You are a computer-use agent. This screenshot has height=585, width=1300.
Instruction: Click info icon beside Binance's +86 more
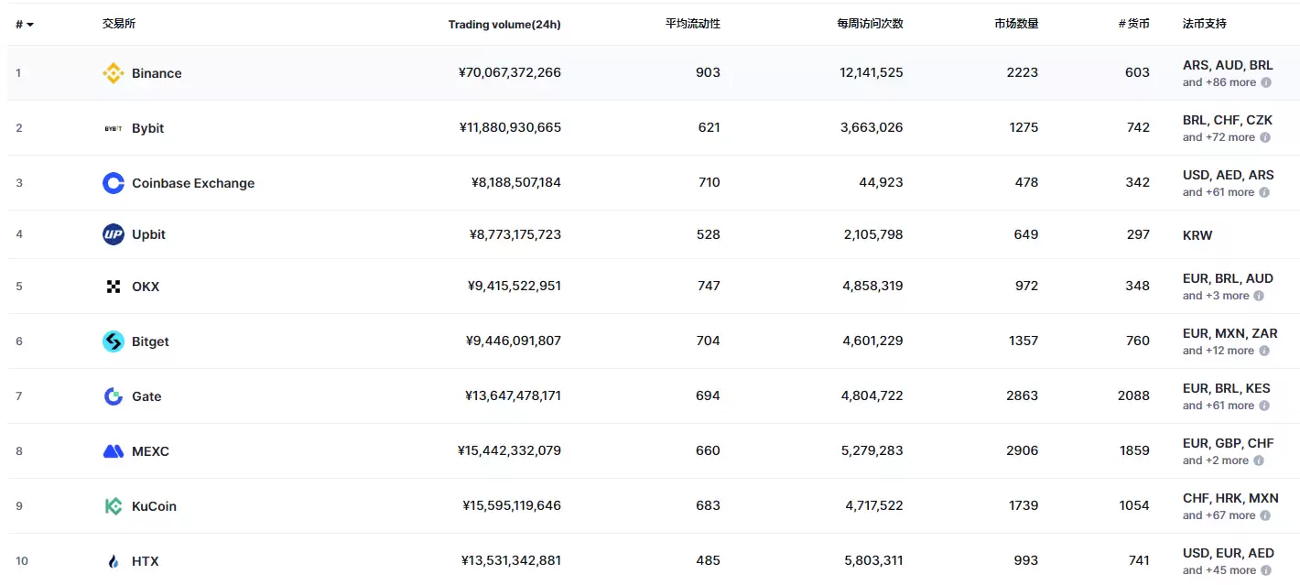click(1266, 82)
